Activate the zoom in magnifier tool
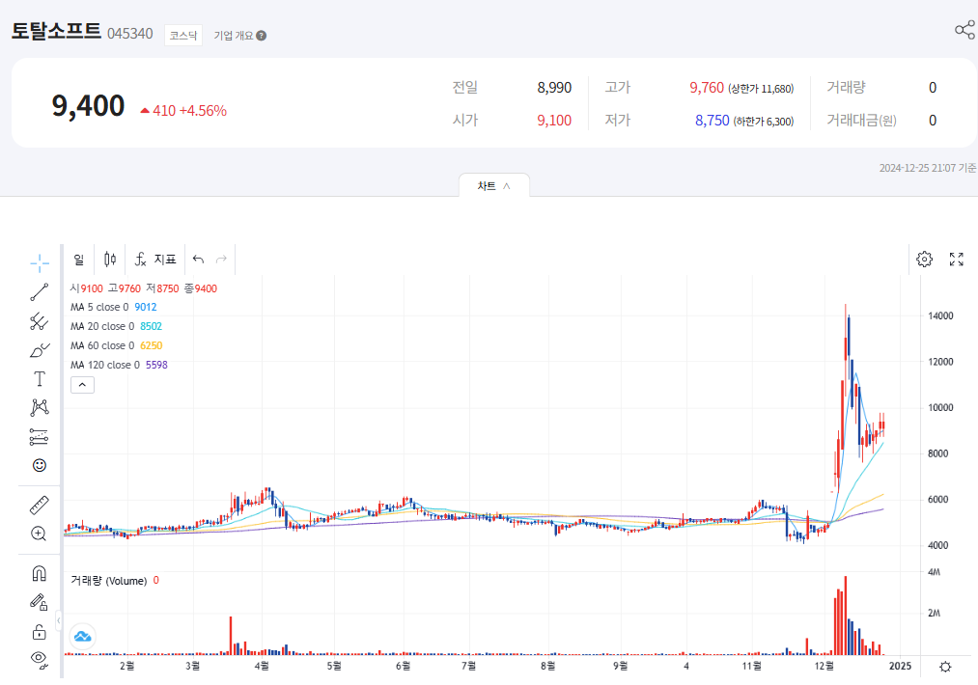The image size is (978, 685). [x=40, y=534]
